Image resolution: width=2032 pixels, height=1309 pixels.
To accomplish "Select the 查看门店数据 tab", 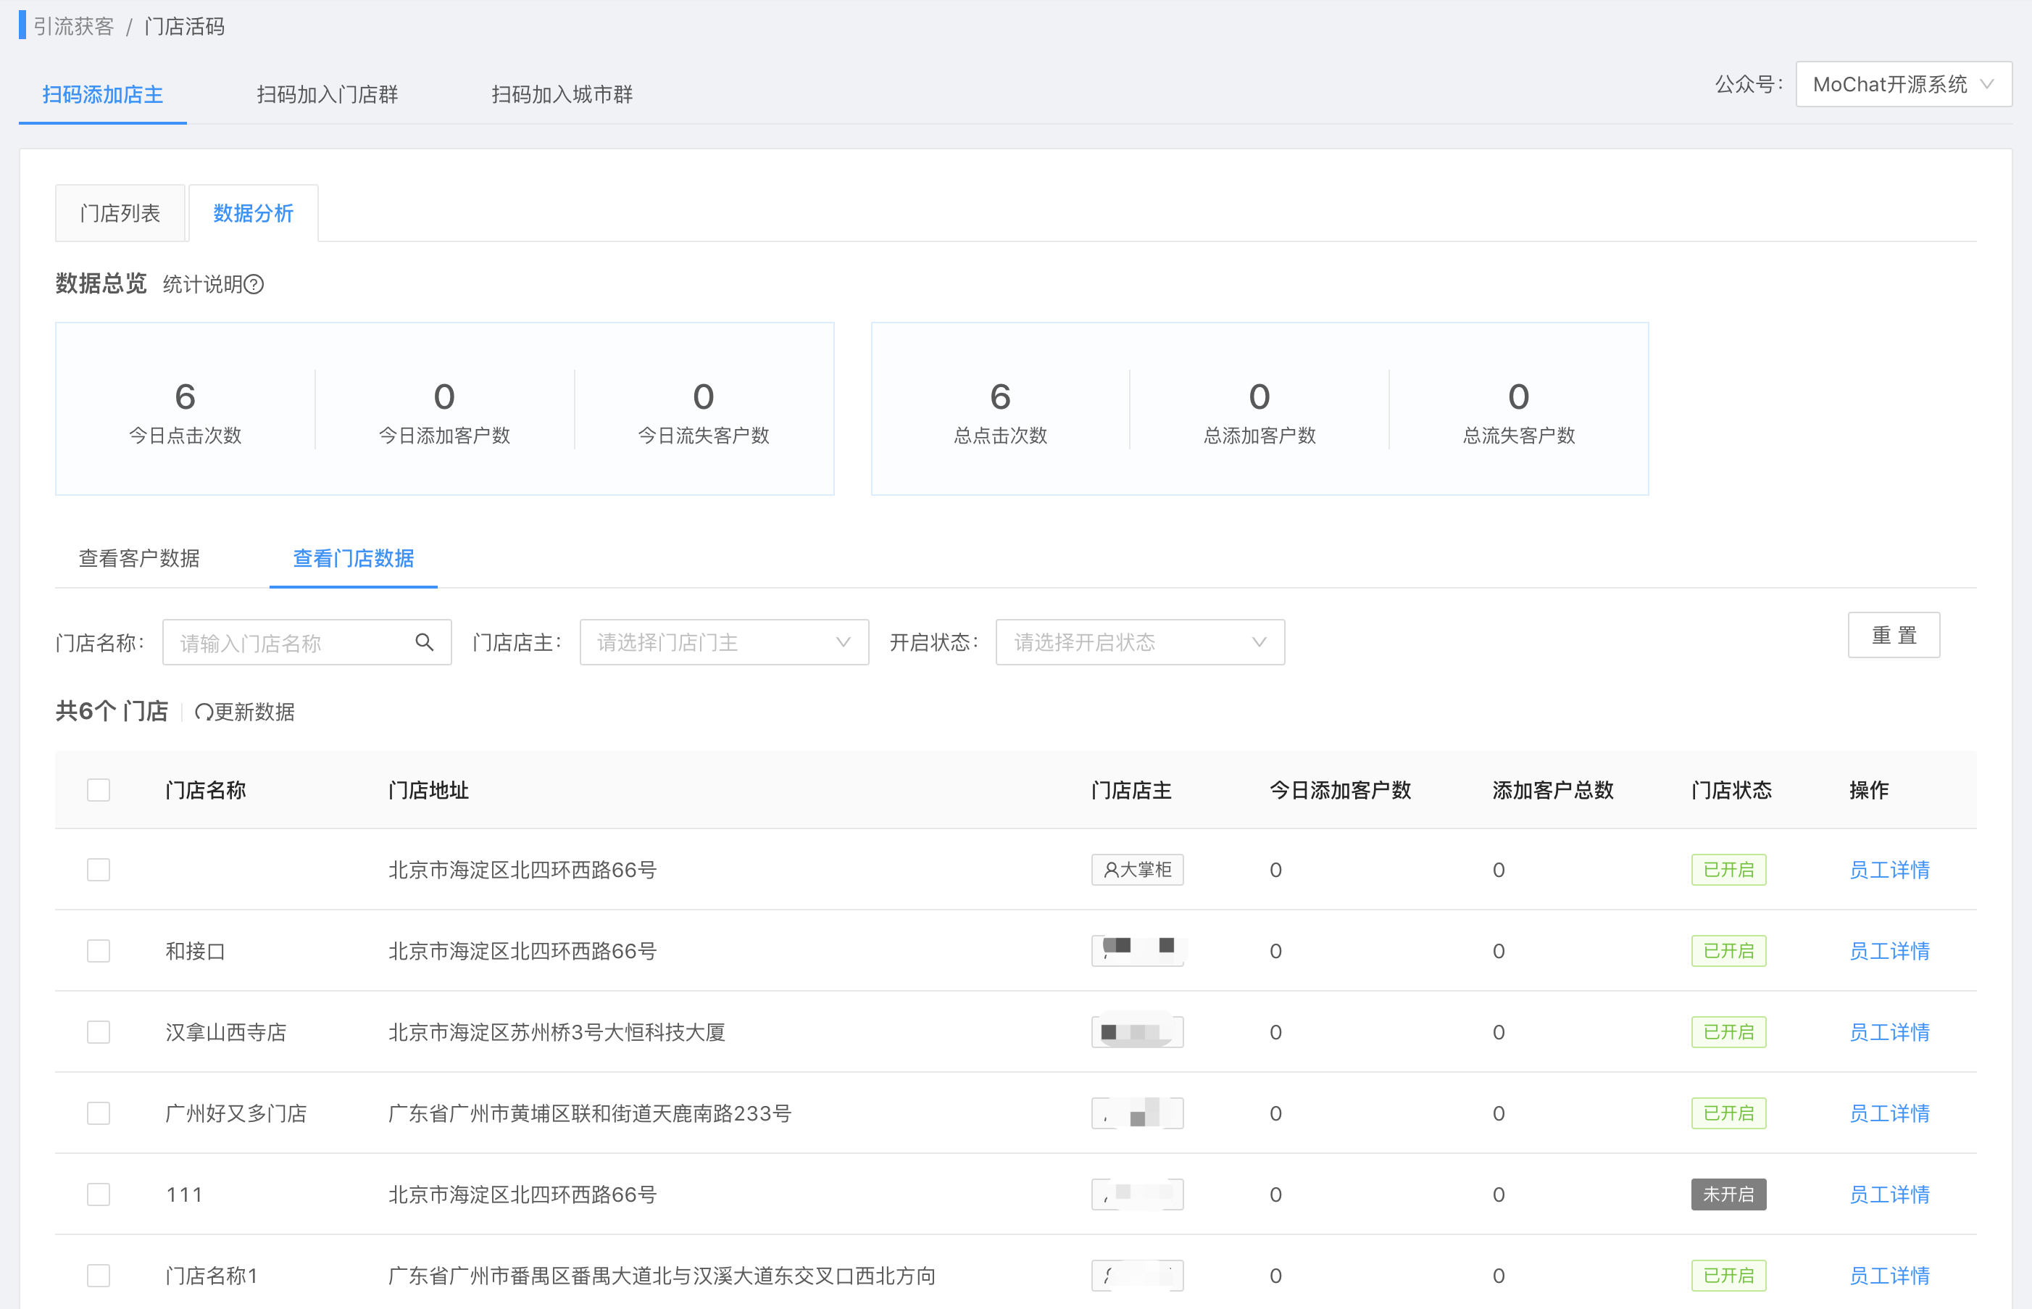I will 354,558.
